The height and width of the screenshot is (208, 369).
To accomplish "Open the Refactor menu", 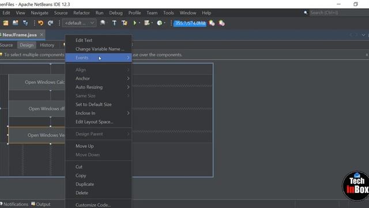I will 81,13.
